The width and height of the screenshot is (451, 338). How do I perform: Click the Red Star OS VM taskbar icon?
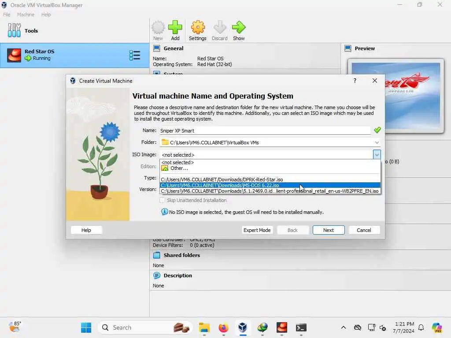point(281,327)
